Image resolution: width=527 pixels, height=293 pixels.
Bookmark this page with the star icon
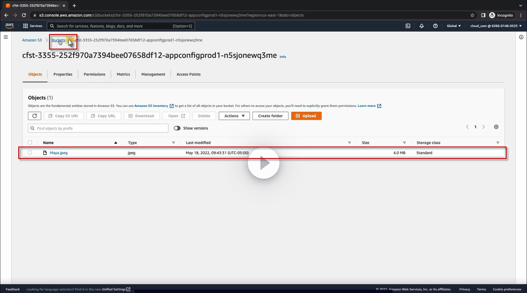[472, 15]
